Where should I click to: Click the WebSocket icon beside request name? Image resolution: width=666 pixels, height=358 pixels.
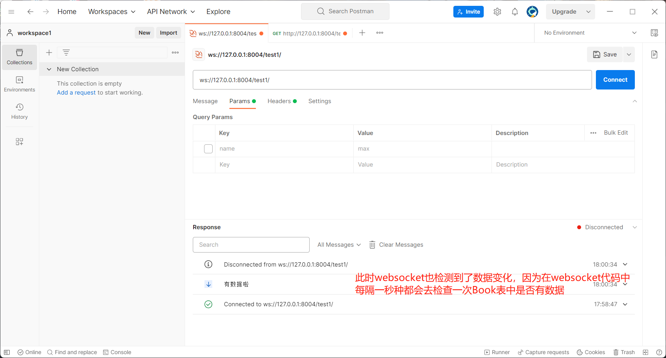(199, 54)
